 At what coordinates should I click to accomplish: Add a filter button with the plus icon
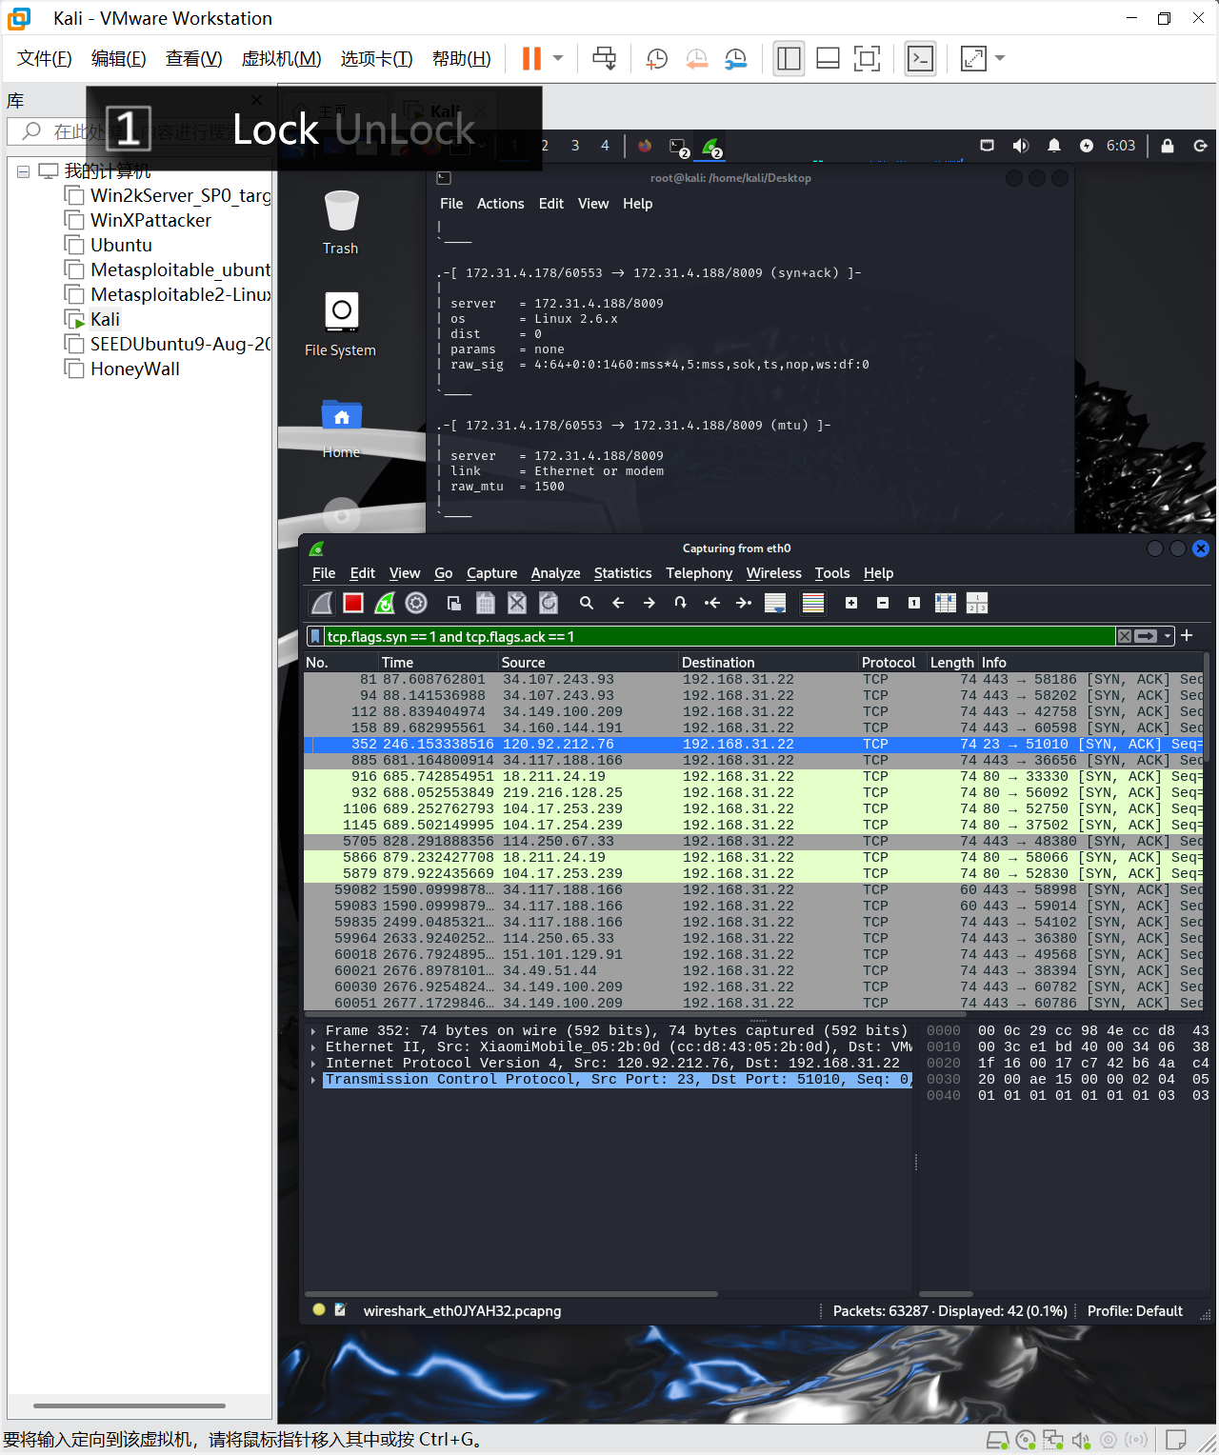[1187, 635]
